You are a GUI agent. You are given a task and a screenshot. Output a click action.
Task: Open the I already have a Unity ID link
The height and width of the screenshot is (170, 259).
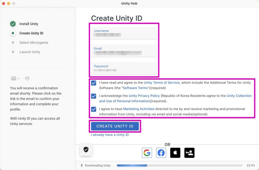coord(110,135)
